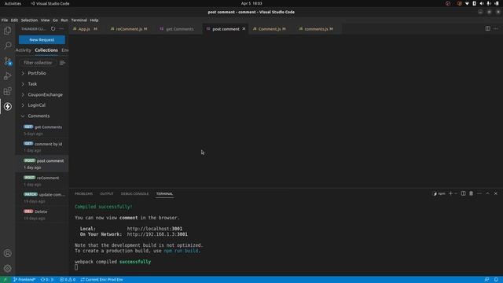Viewport: 503px width, 283px height.
Task: Open the Help menu
Action: click(x=94, y=20)
